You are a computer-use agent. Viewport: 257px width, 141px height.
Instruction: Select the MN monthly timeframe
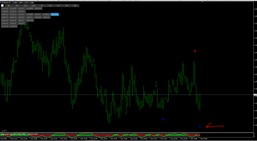coord(75,5)
